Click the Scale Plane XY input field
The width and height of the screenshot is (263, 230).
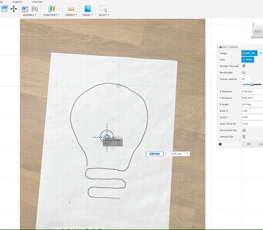pos(252,124)
